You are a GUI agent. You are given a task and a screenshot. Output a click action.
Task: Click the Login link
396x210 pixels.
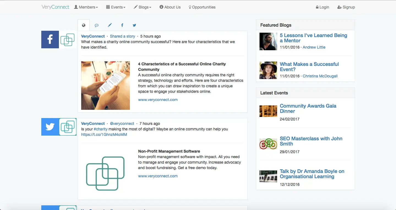(x=322, y=7)
